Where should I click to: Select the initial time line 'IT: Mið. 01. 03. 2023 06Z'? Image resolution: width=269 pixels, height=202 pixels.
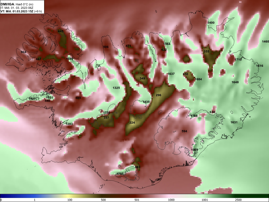pyautogui.click(x=17, y=8)
